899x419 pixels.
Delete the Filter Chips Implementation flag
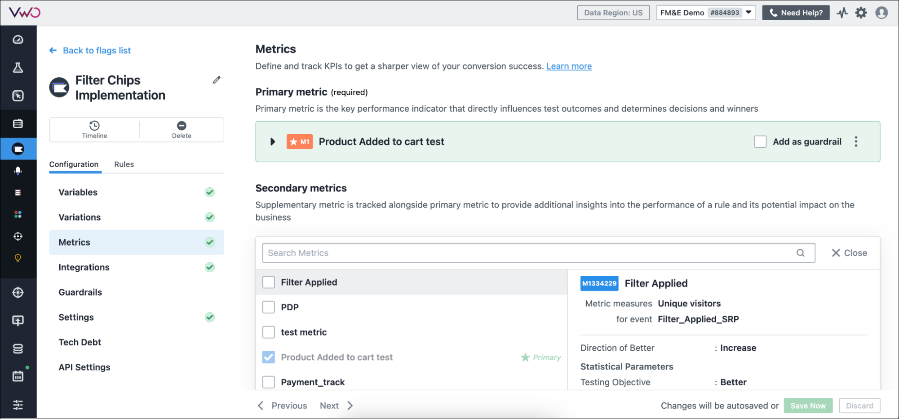pyautogui.click(x=182, y=130)
